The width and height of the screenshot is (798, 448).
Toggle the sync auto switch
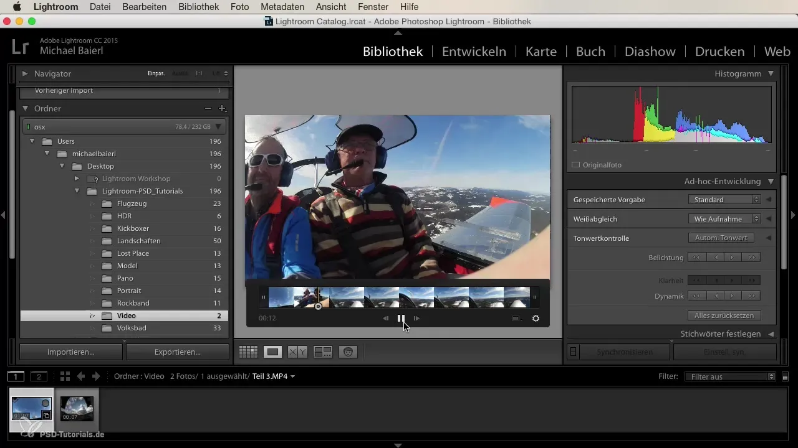(573, 352)
